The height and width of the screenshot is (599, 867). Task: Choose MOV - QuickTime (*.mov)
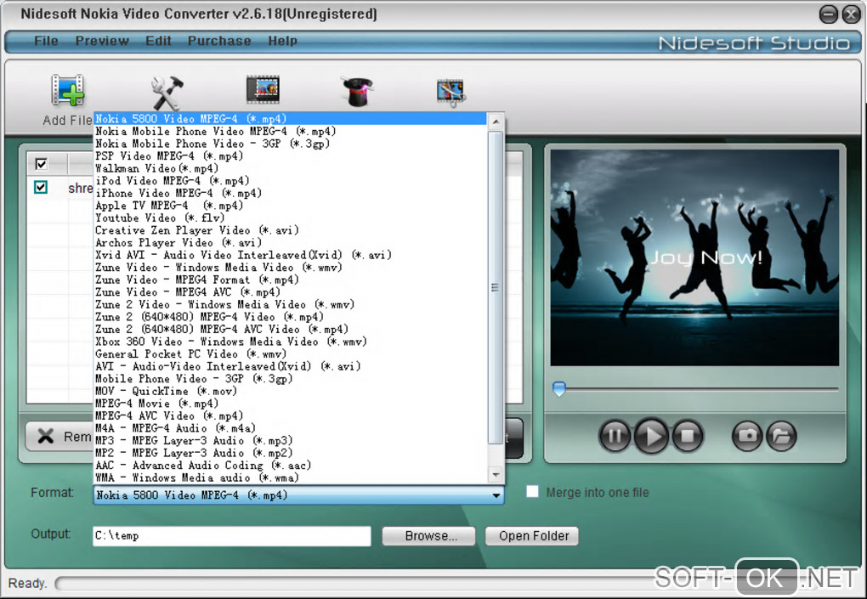(291, 391)
